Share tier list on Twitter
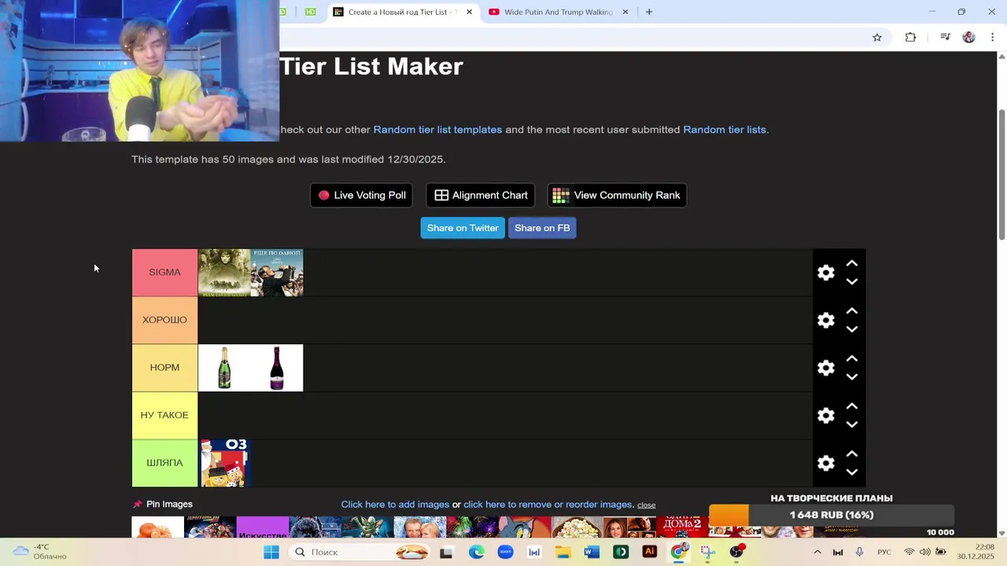The width and height of the screenshot is (1007, 566). pyautogui.click(x=463, y=228)
